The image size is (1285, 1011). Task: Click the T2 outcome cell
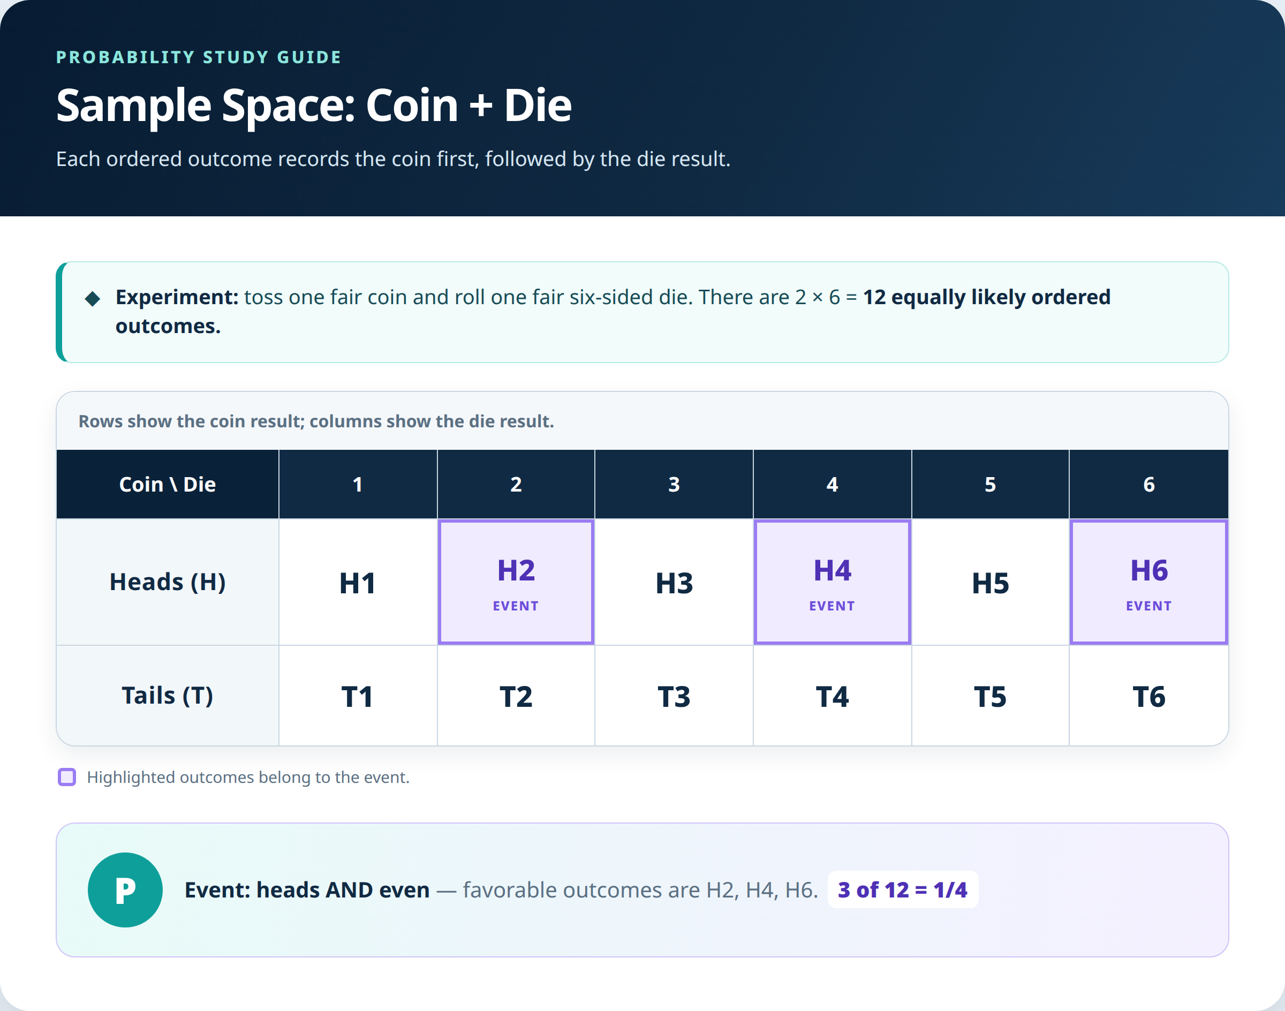pos(516,696)
